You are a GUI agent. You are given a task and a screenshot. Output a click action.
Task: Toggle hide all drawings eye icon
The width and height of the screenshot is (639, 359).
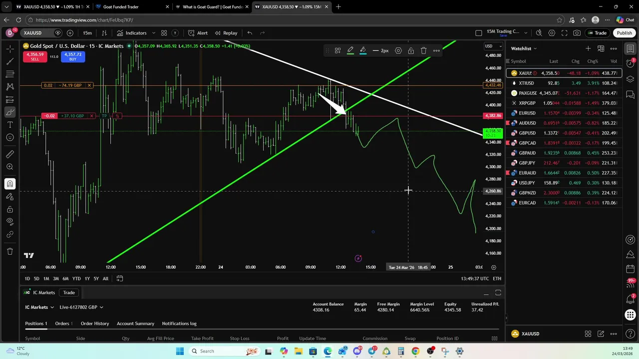[10, 222]
